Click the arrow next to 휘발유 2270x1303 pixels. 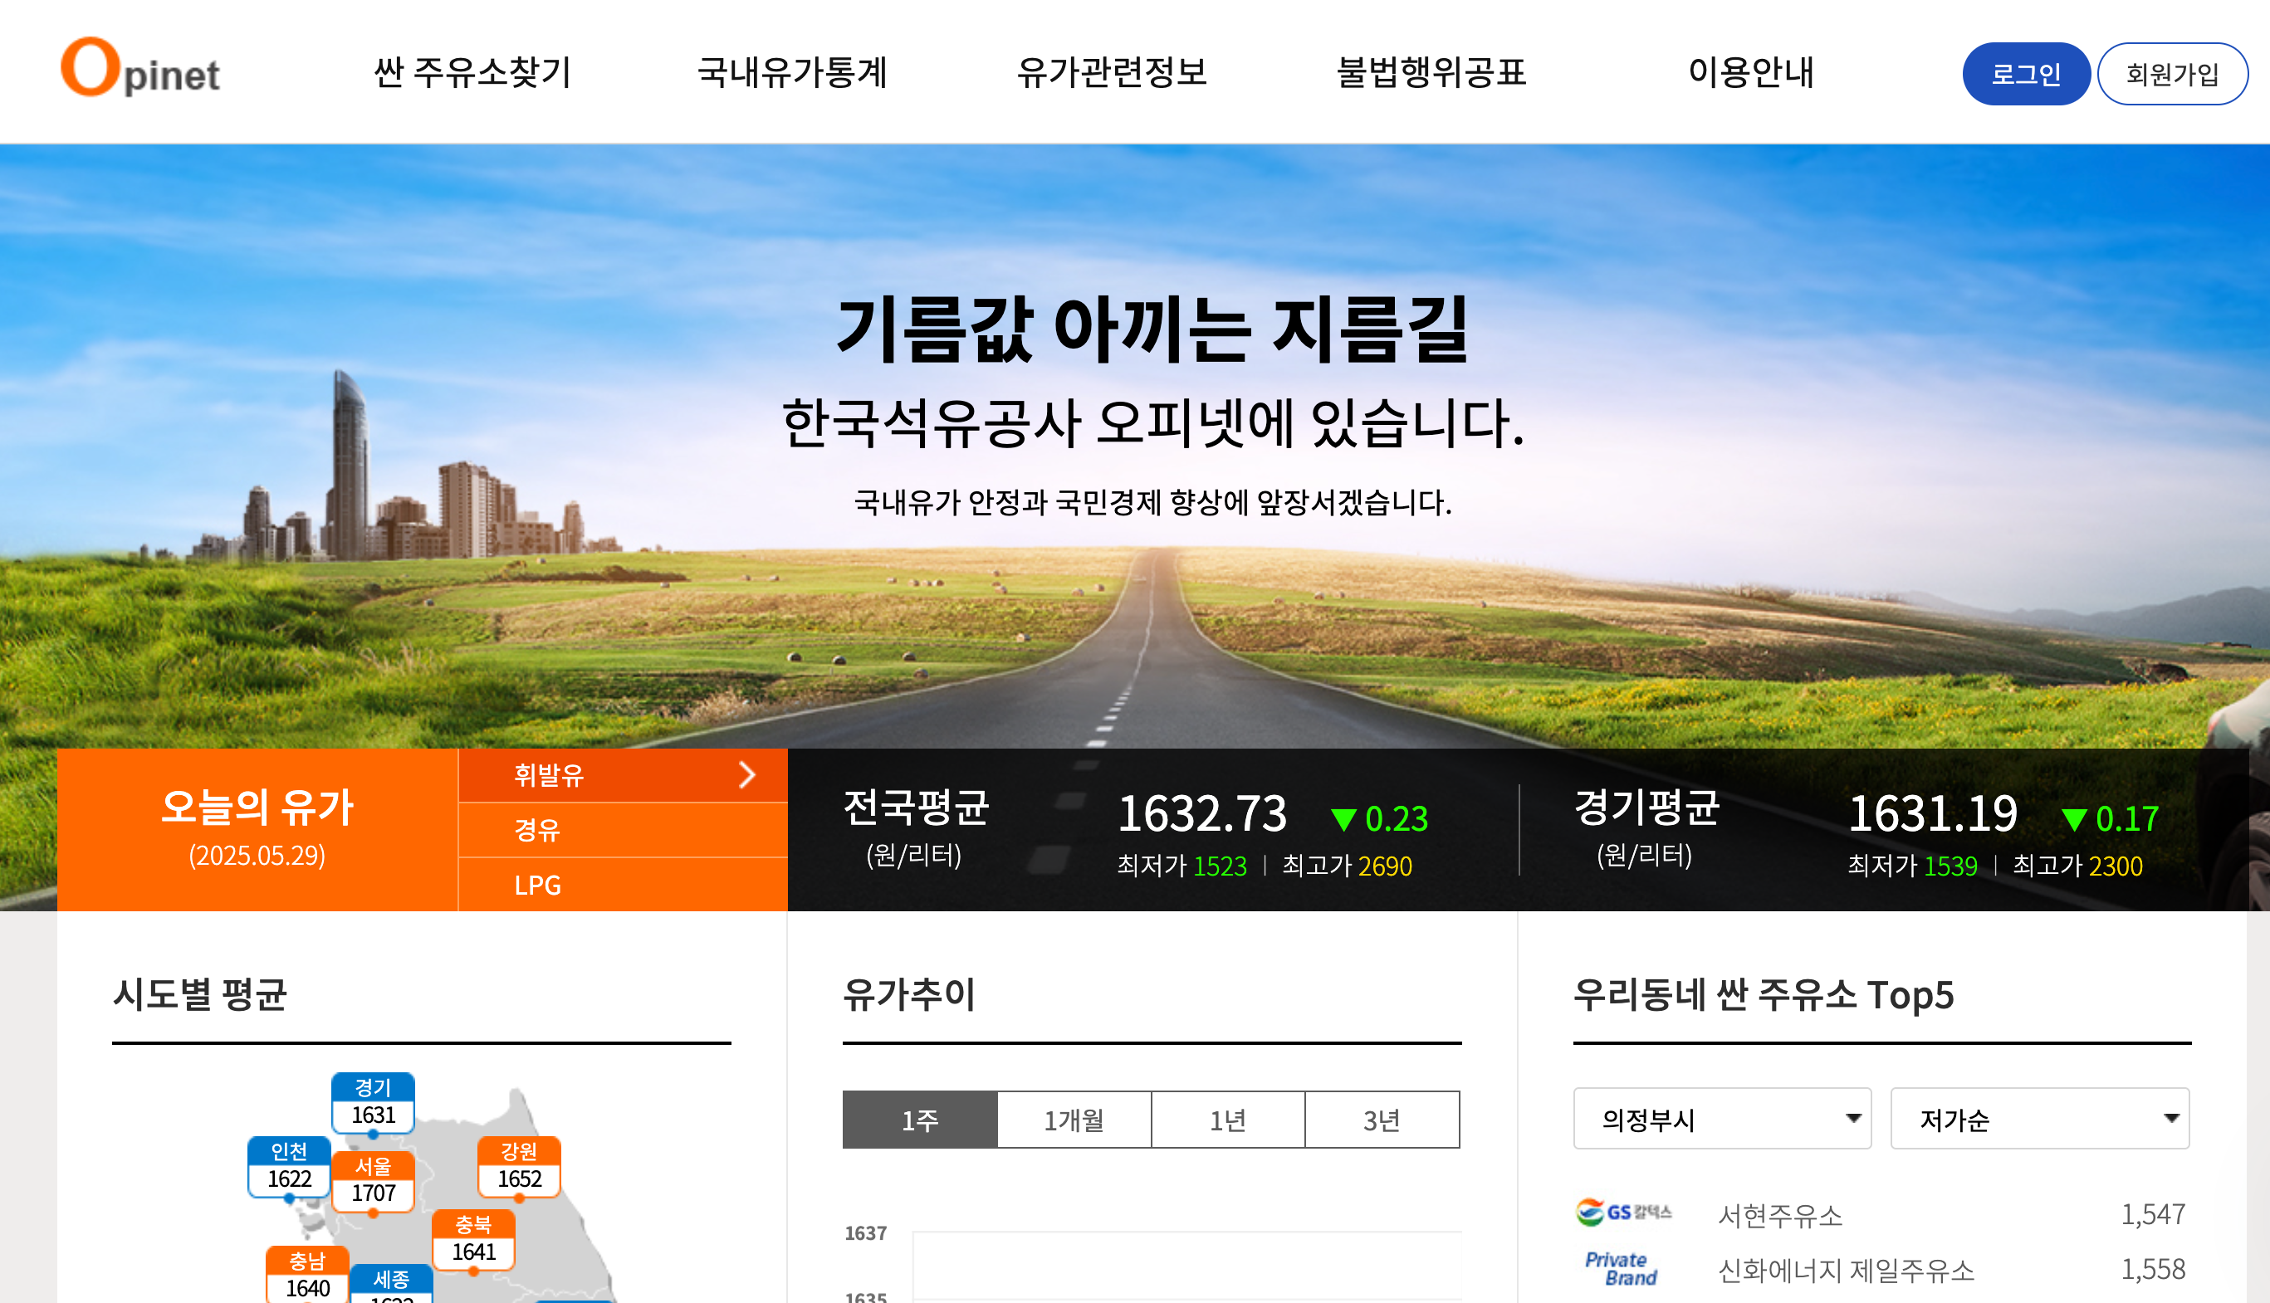[x=747, y=775]
